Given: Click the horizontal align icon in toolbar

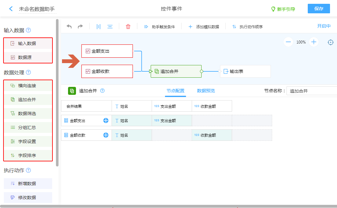Looking at the screenshot, I should pos(110,27).
